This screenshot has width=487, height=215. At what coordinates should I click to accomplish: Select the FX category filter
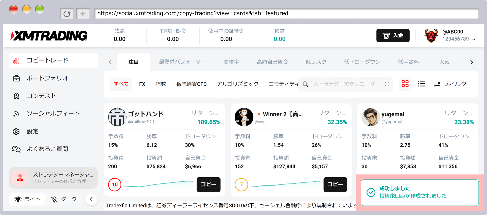[x=142, y=84]
